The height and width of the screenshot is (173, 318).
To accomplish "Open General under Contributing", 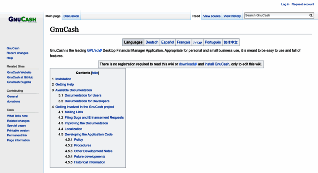I will pos(12,97).
